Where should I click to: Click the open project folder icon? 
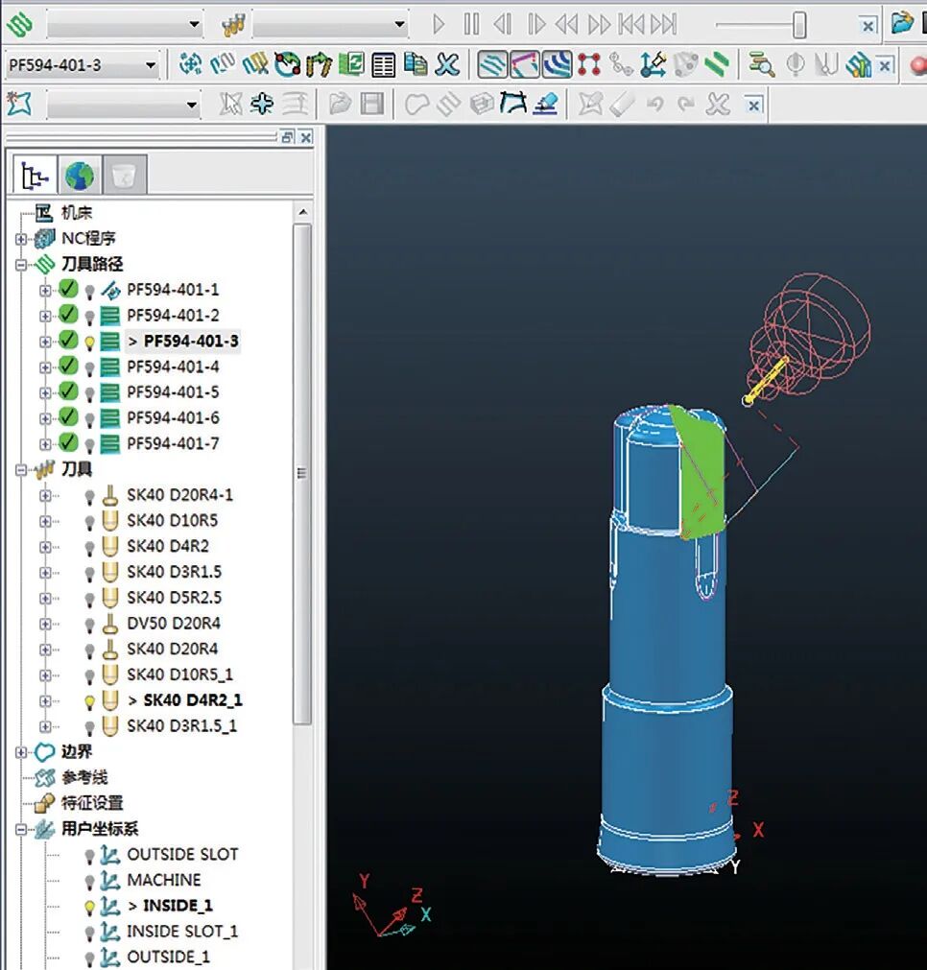tap(902, 24)
